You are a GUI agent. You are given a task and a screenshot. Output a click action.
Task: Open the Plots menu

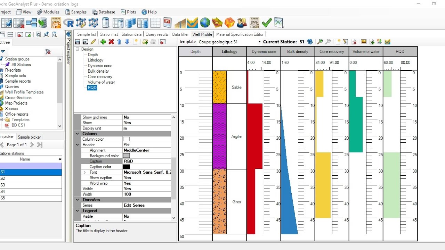point(128,12)
